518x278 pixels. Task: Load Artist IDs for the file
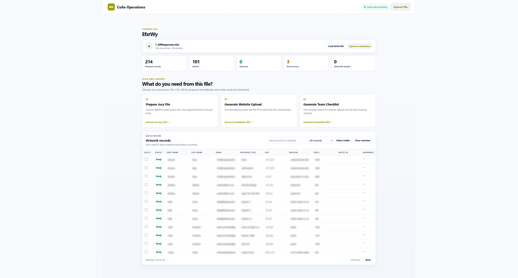[336, 46]
